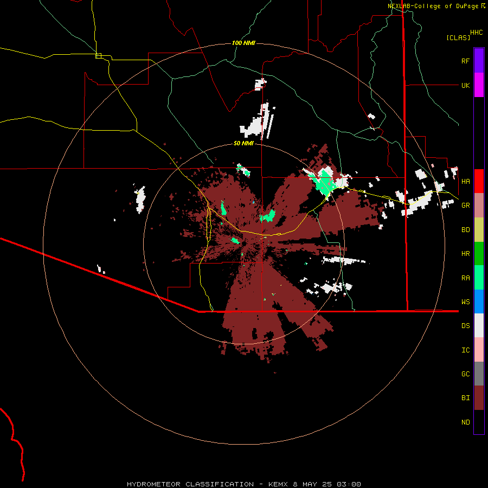Select the BD yellow legend block
Image resolution: width=488 pixels, height=488 pixels.
click(x=479, y=229)
